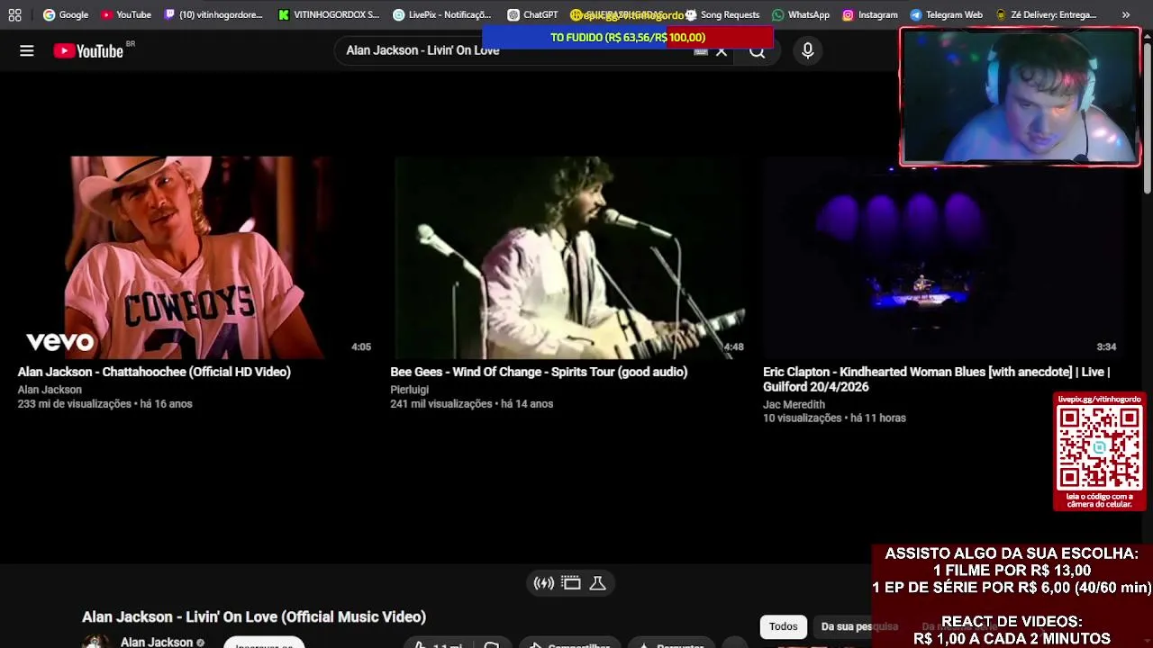Click the page vertical scrollbar
1153x648 pixels.
pyautogui.click(x=1147, y=117)
